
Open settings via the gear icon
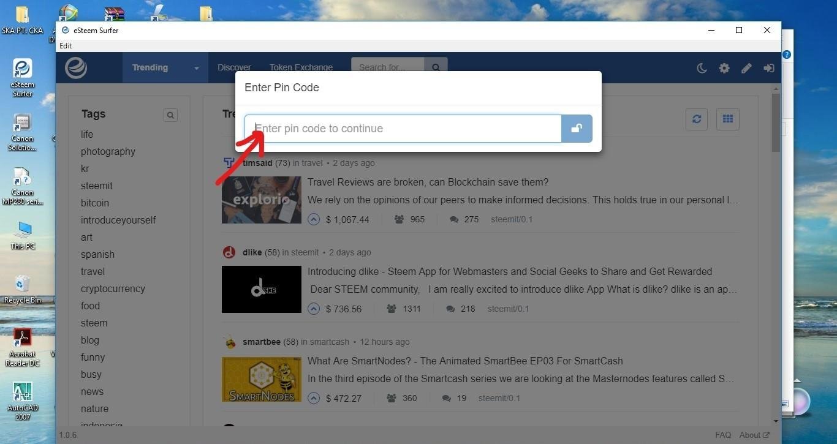pyautogui.click(x=724, y=68)
